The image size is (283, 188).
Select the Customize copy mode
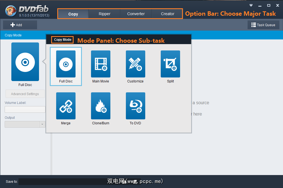click(135, 66)
